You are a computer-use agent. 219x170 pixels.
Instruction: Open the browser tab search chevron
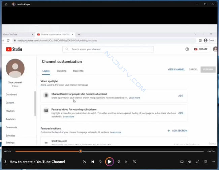tap(195, 34)
